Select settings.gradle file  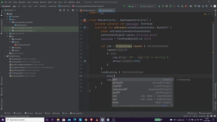click(23, 73)
